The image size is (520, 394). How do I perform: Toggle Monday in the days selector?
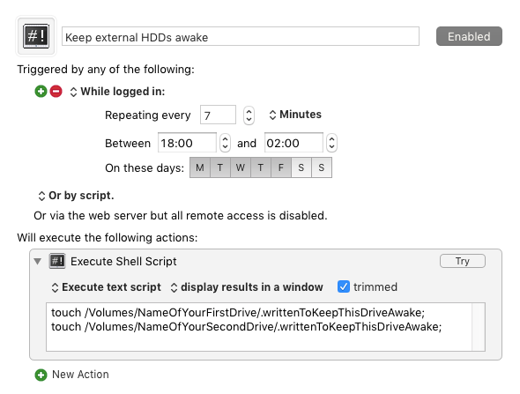(x=200, y=167)
